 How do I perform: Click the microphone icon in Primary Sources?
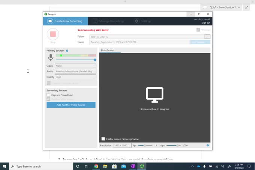click(51, 57)
